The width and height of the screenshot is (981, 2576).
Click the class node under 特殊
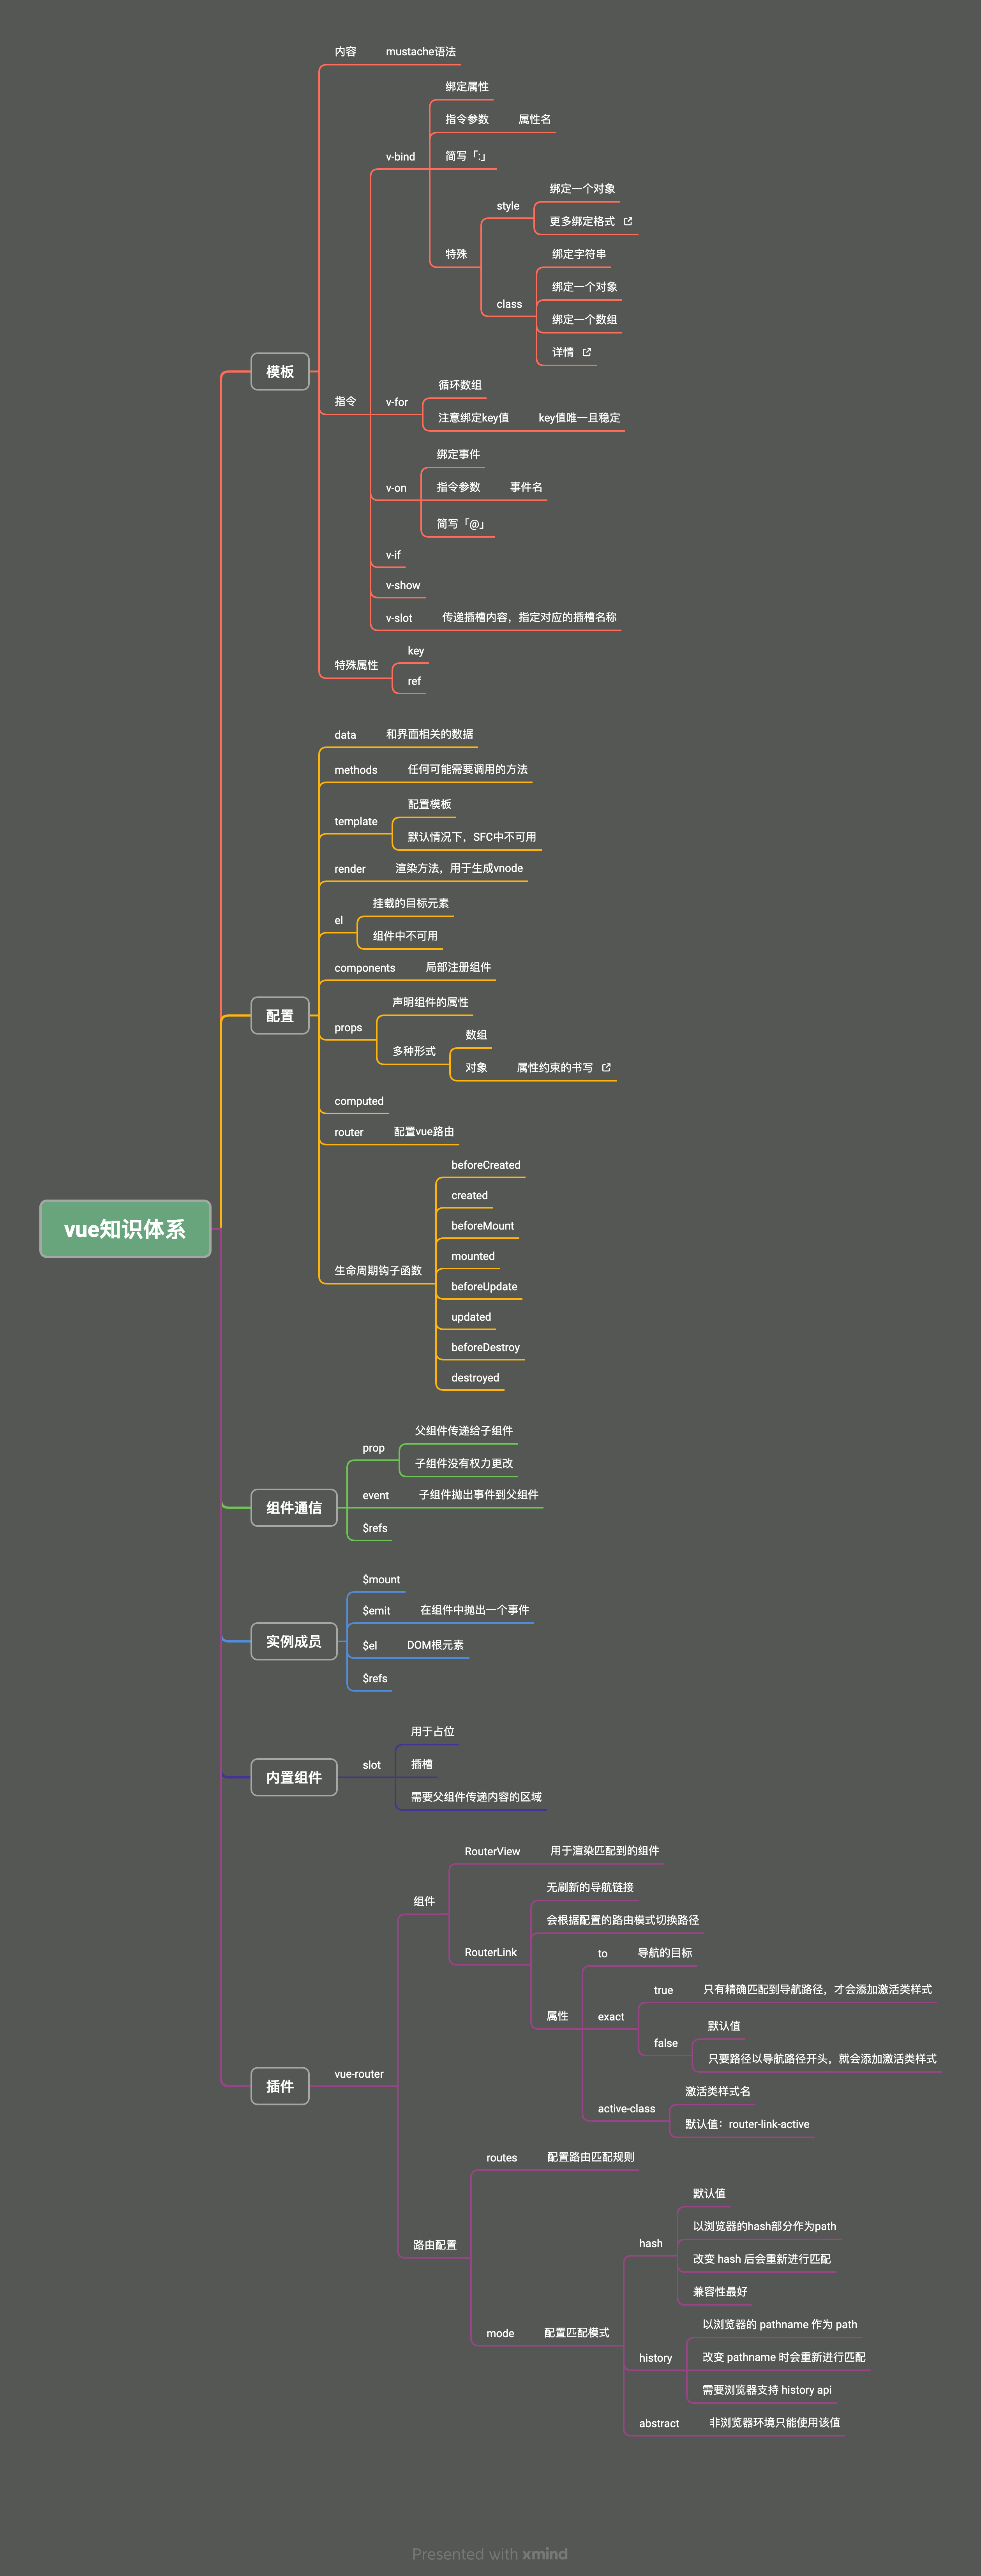pos(509,304)
